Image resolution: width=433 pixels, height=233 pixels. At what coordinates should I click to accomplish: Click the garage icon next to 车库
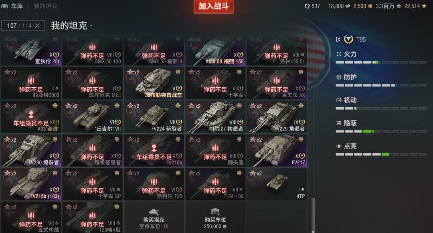point(4,6)
